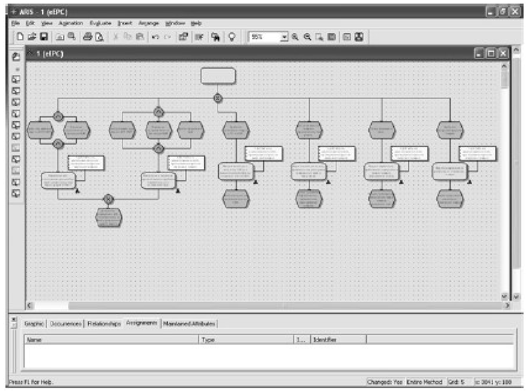Select the connector below the top function box
The width and height of the screenshot is (529, 391).
coord(218,98)
